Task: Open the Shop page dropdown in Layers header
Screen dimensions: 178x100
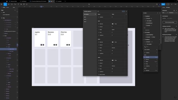Action: pyautogui.click(x=14, y=7)
